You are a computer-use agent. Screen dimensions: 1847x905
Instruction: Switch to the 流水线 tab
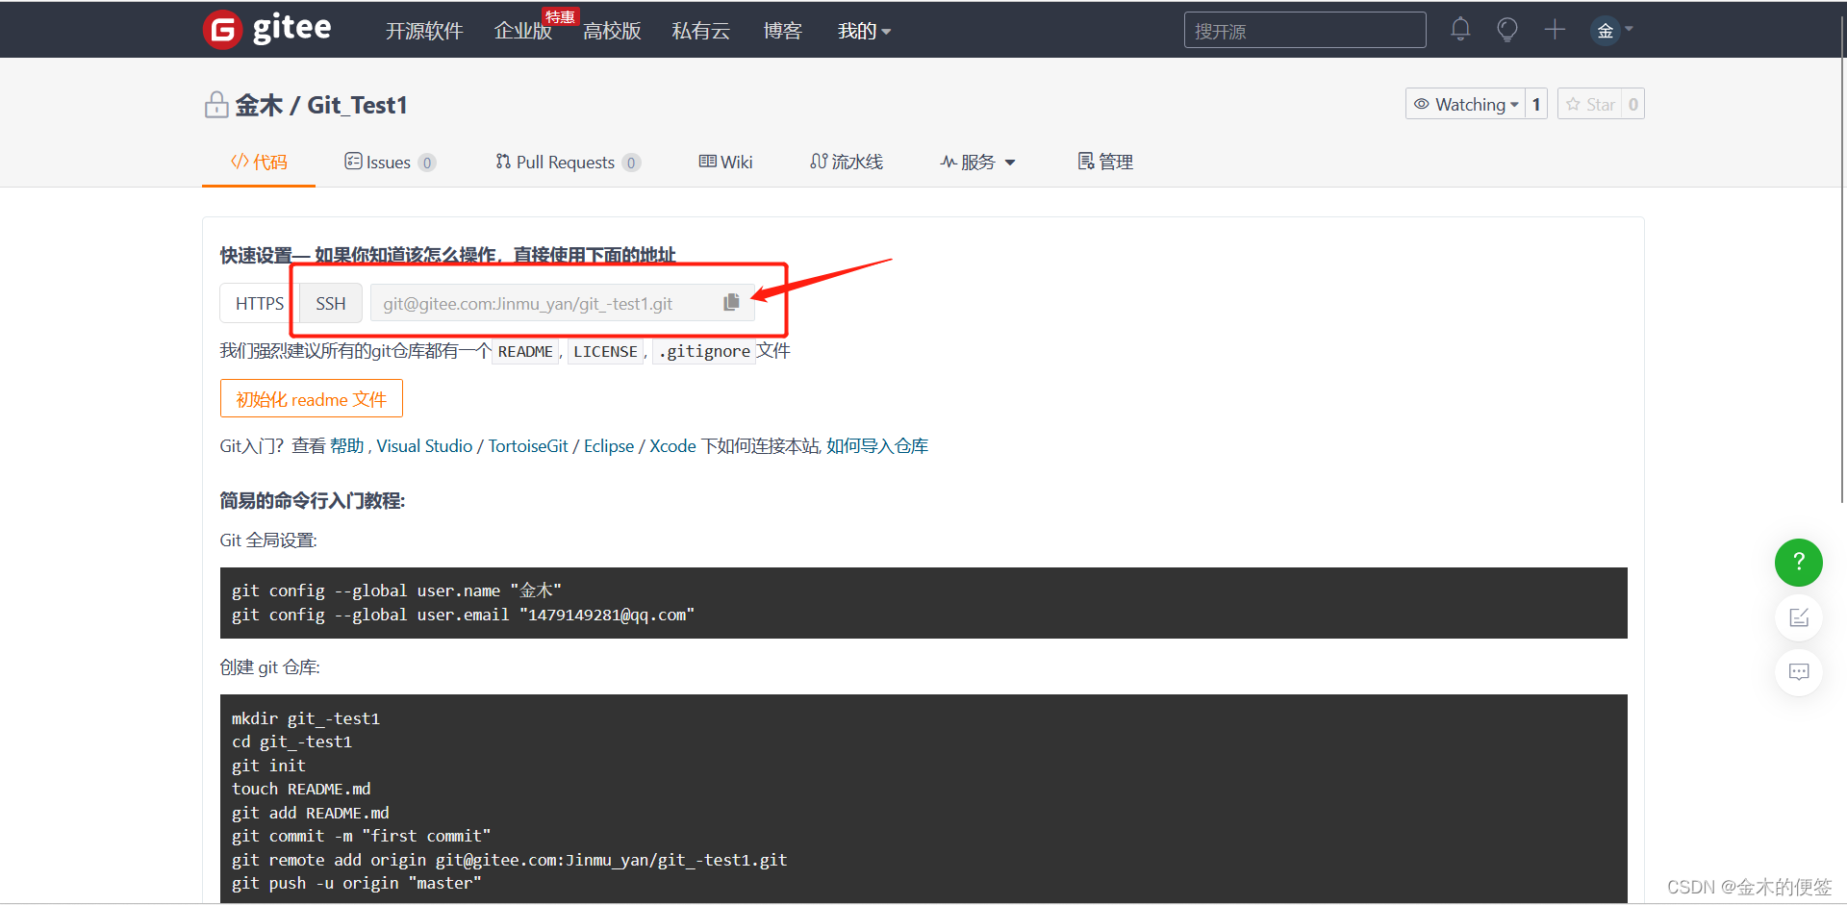click(x=847, y=162)
